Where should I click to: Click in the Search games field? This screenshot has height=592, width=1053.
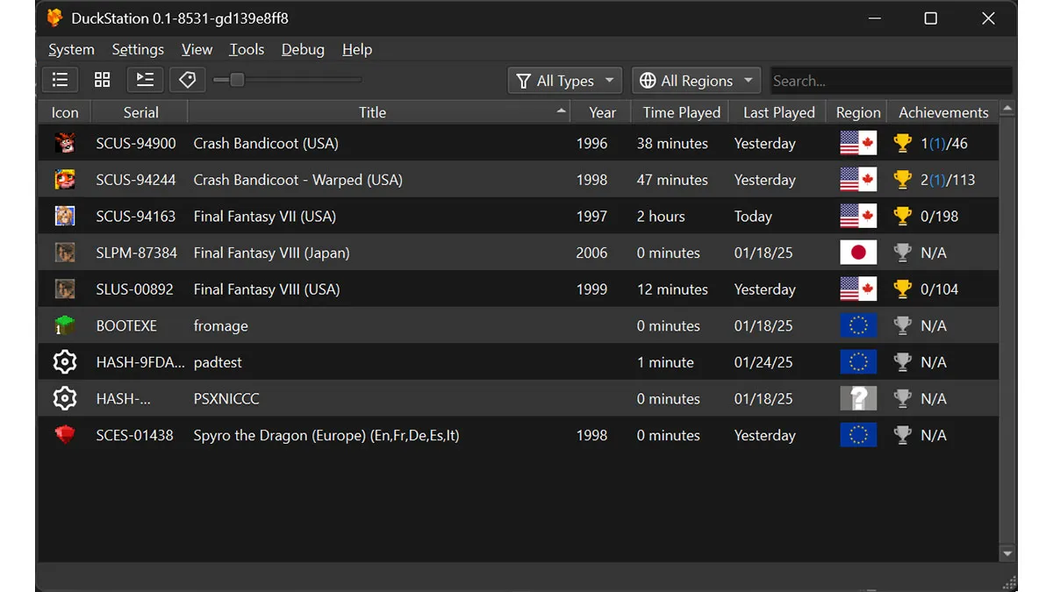point(891,81)
